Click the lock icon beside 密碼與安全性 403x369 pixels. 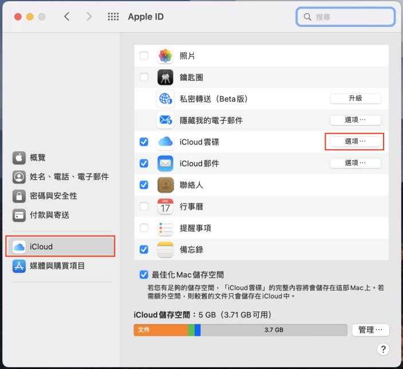click(19, 196)
